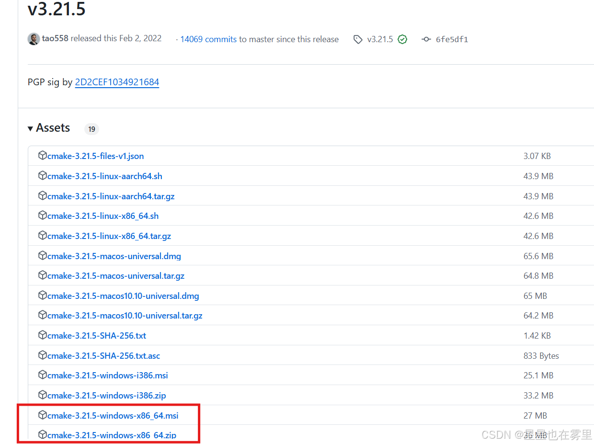Image resolution: width=594 pixels, height=444 pixels.
Task: Click the released this Feb 2, 2022 text
Action: (116, 38)
